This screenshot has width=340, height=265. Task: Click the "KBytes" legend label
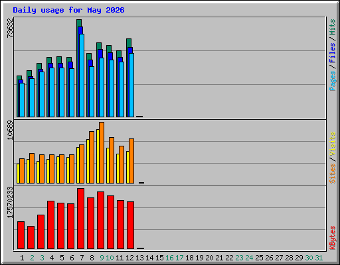(332, 238)
